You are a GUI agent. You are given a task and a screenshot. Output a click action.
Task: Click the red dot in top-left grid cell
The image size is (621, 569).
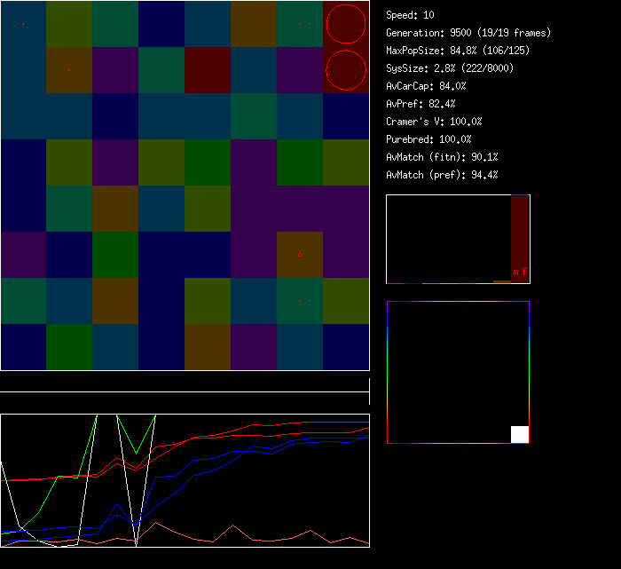(x=23, y=24)
